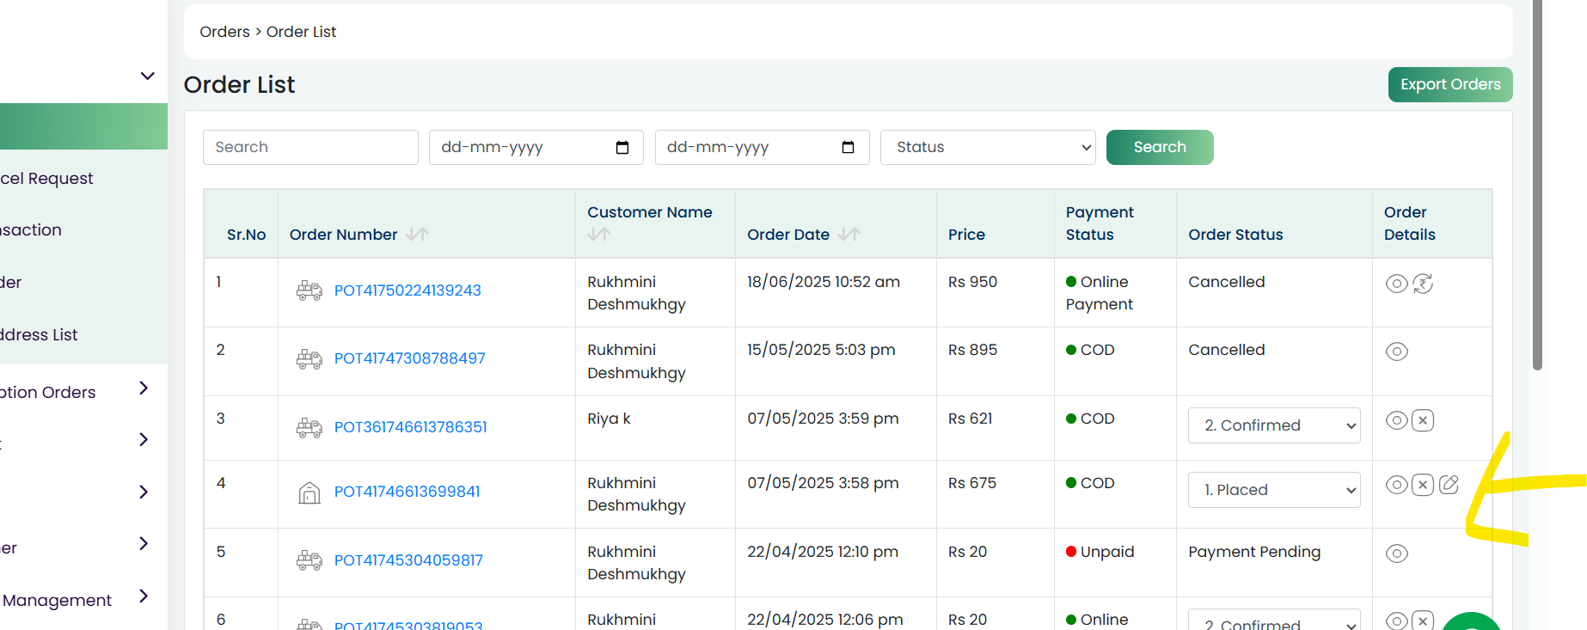Image resolution: width=1587 pixels, height=630 pixels.
Task: Open calendar picker in first date field
Action: [x=622, y=148]
